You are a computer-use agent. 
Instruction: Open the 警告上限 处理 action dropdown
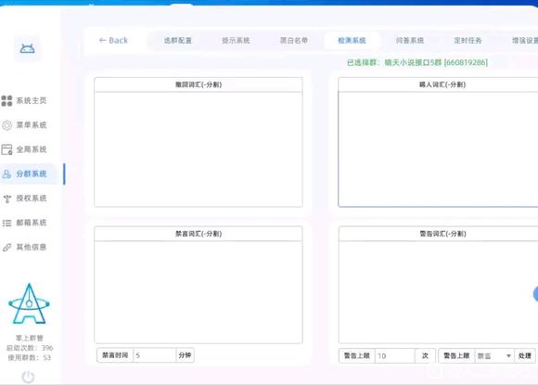493,356
